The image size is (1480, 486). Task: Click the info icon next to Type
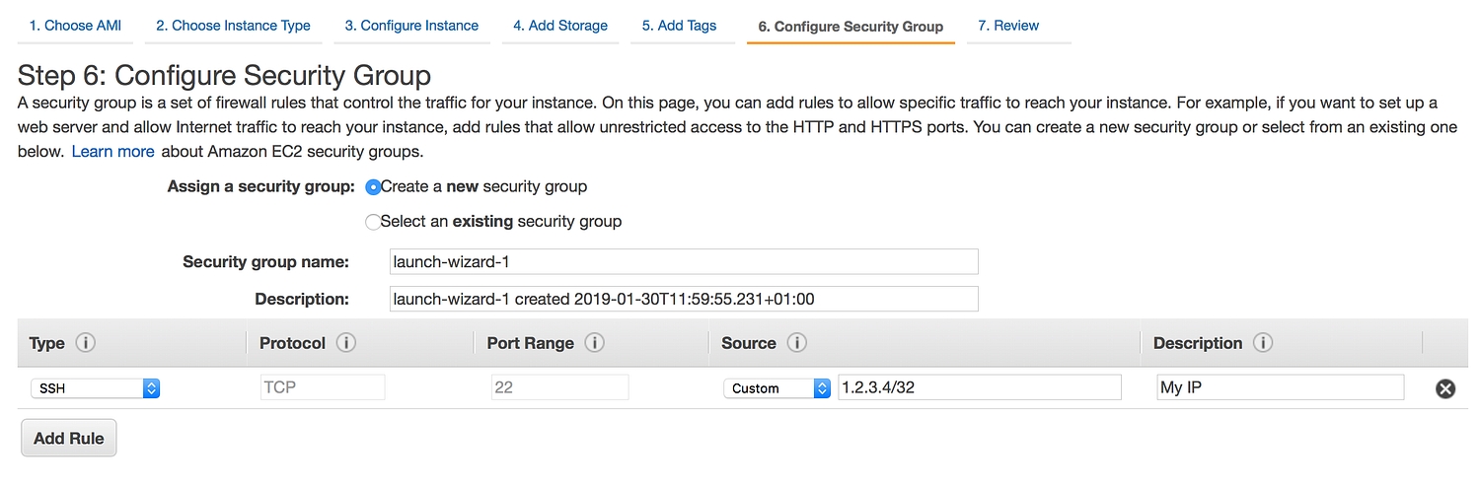pyautogui.click(x=86, y=343)
